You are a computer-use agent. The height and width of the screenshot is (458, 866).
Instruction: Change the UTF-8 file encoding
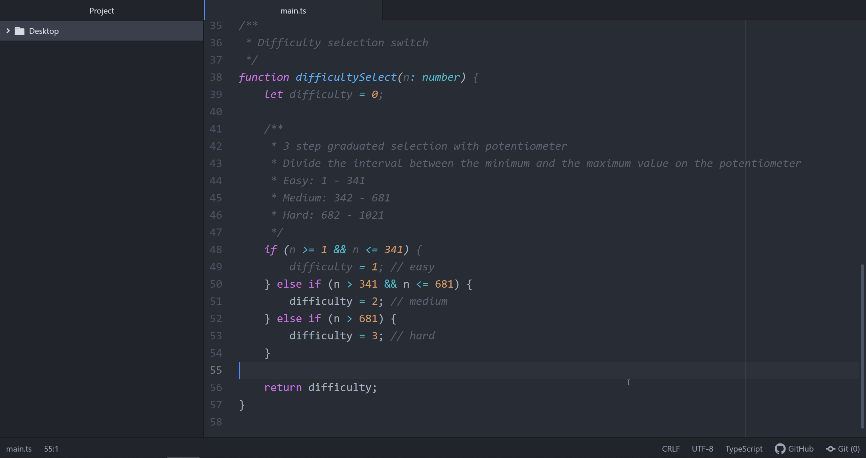click(702, 449)
